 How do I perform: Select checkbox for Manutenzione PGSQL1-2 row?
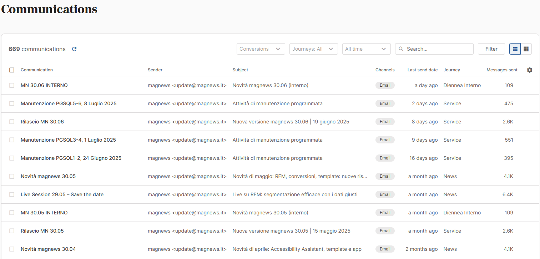coord(12,158)
